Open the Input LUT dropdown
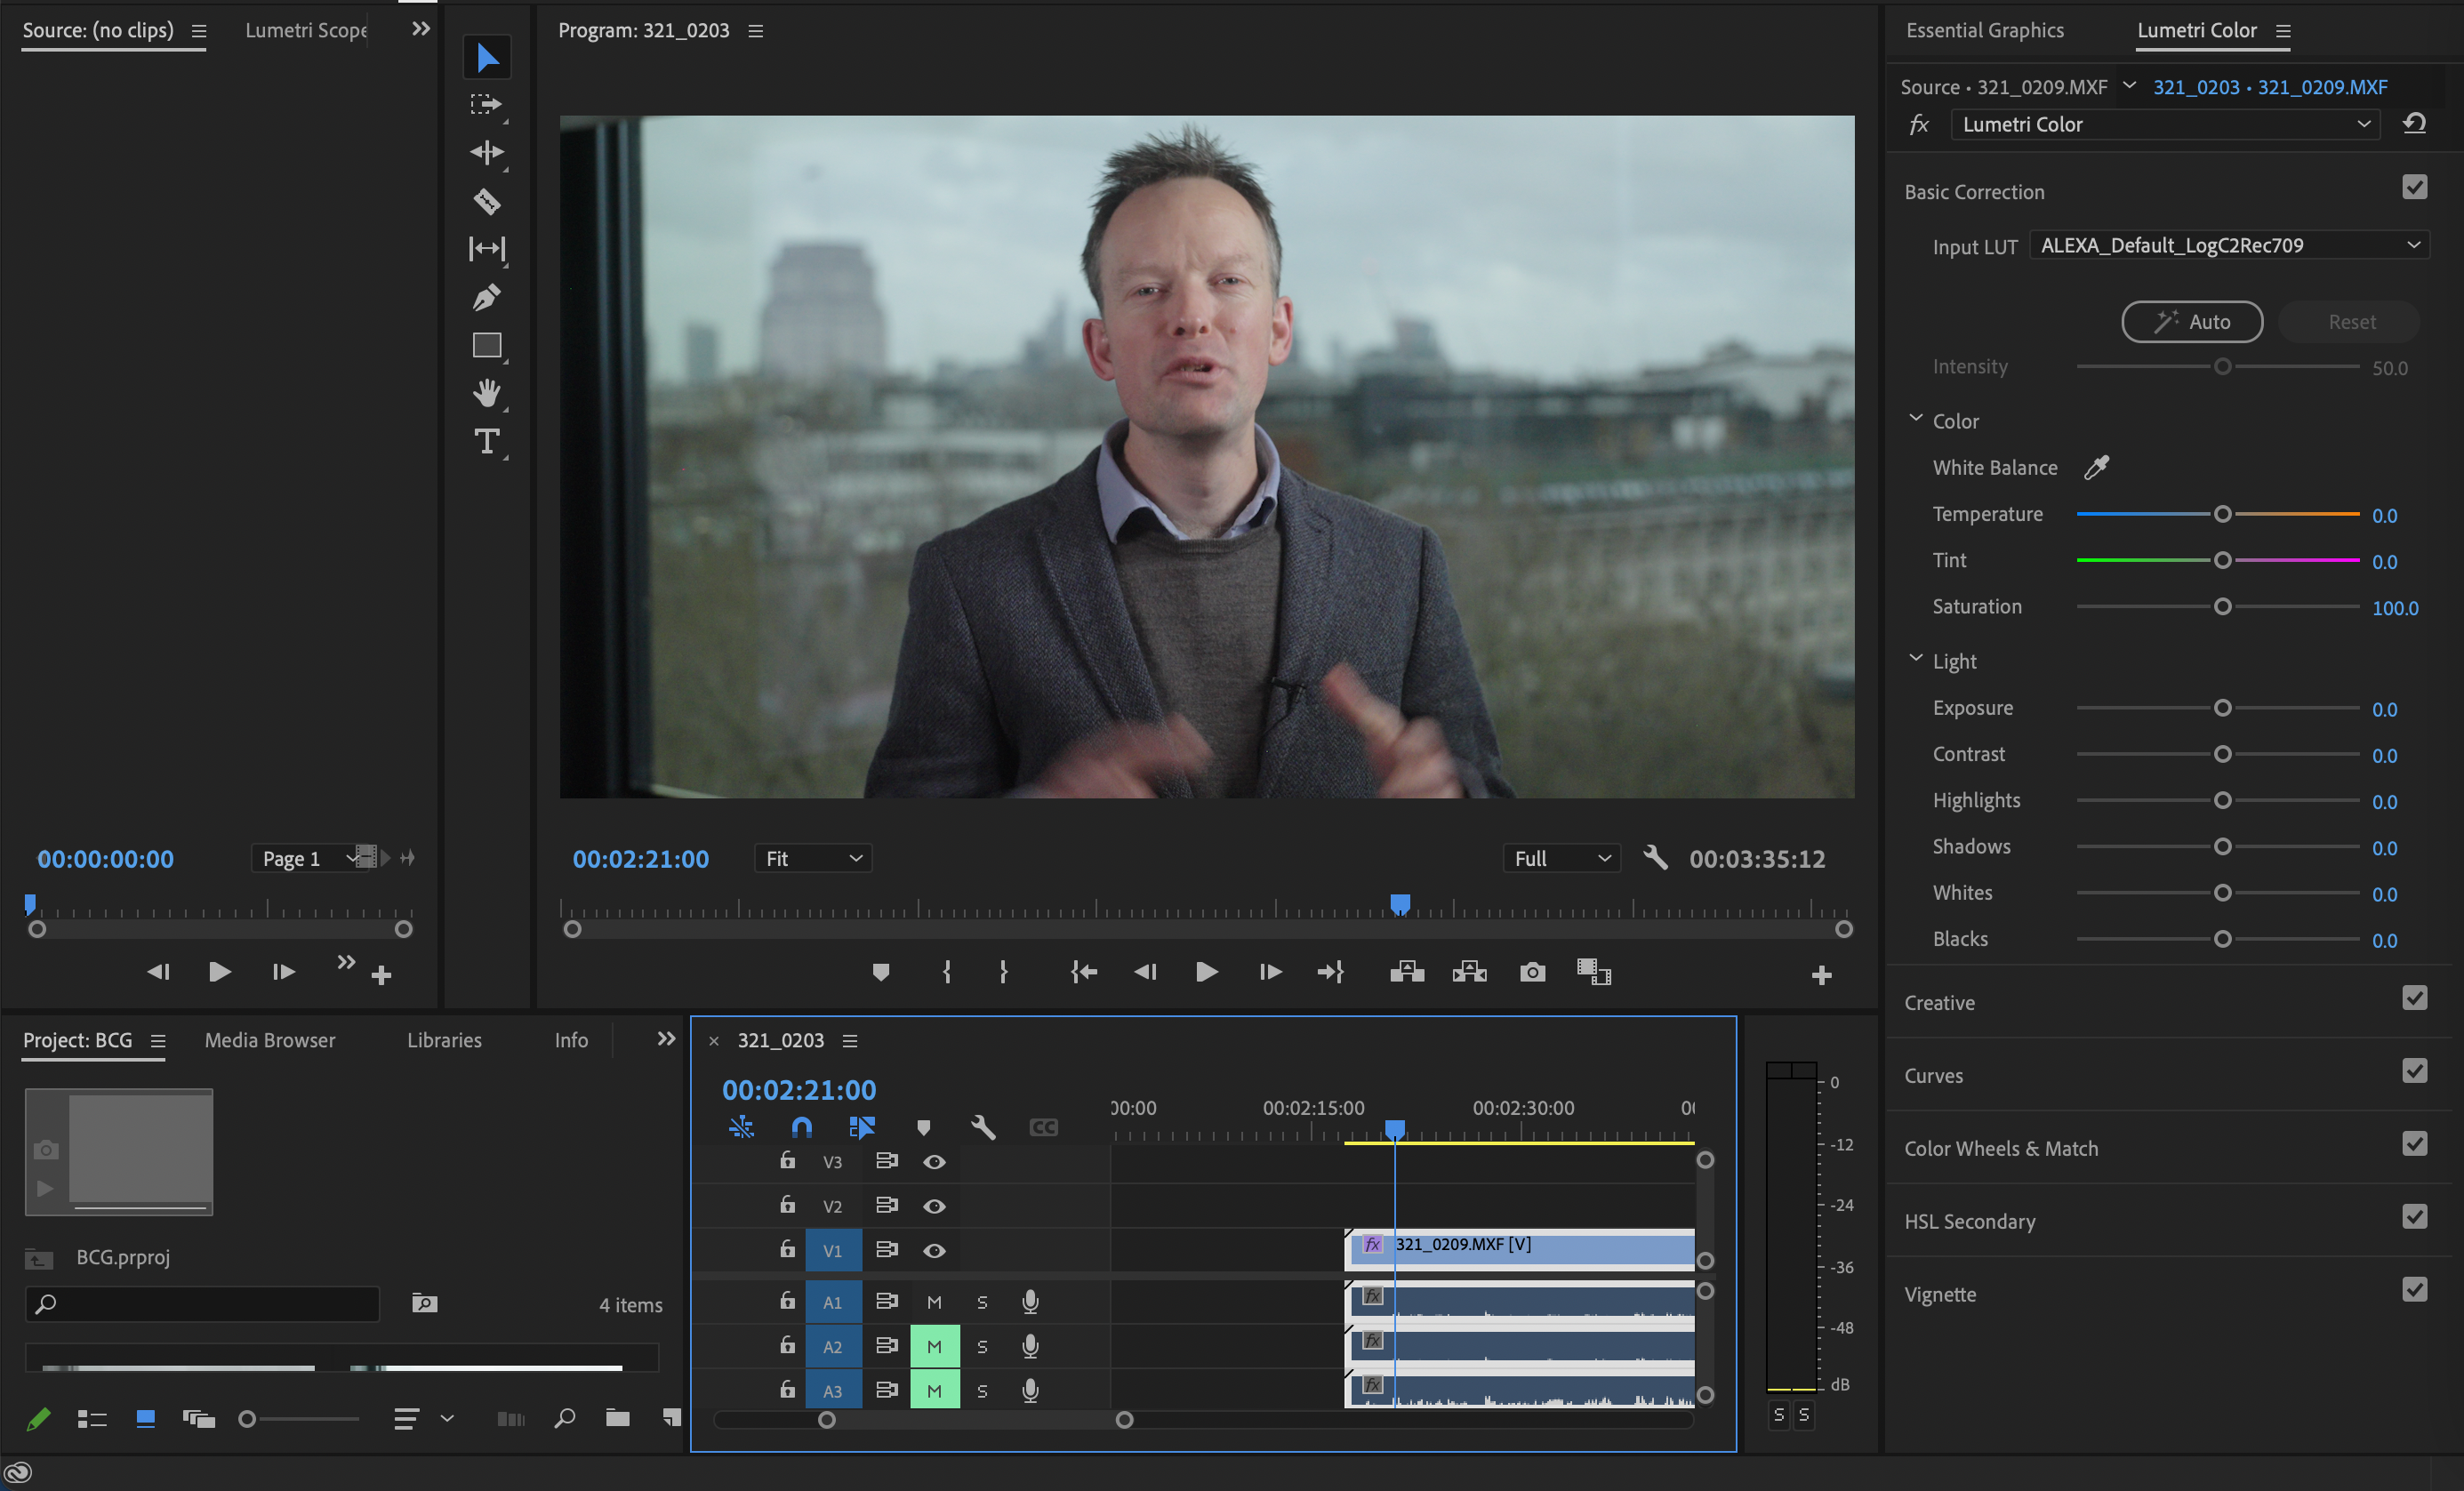 [x=2228, y=245]
